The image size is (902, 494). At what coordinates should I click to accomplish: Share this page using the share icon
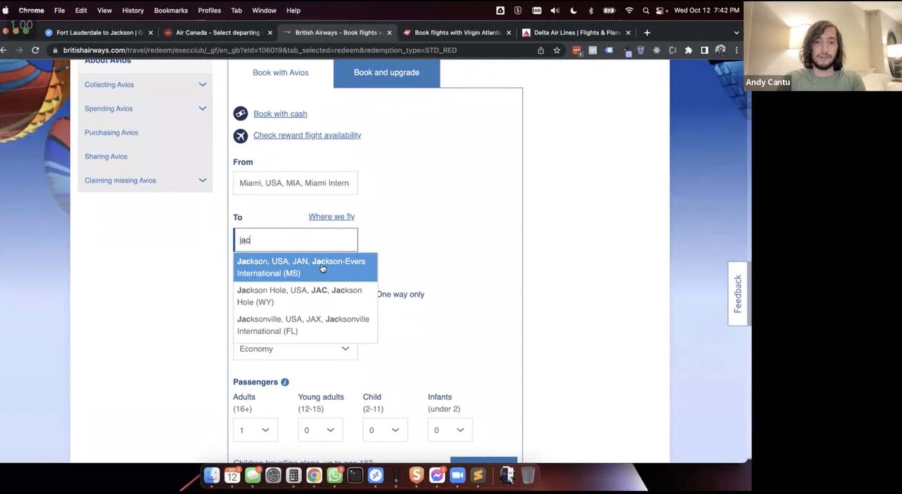[541, 50]
